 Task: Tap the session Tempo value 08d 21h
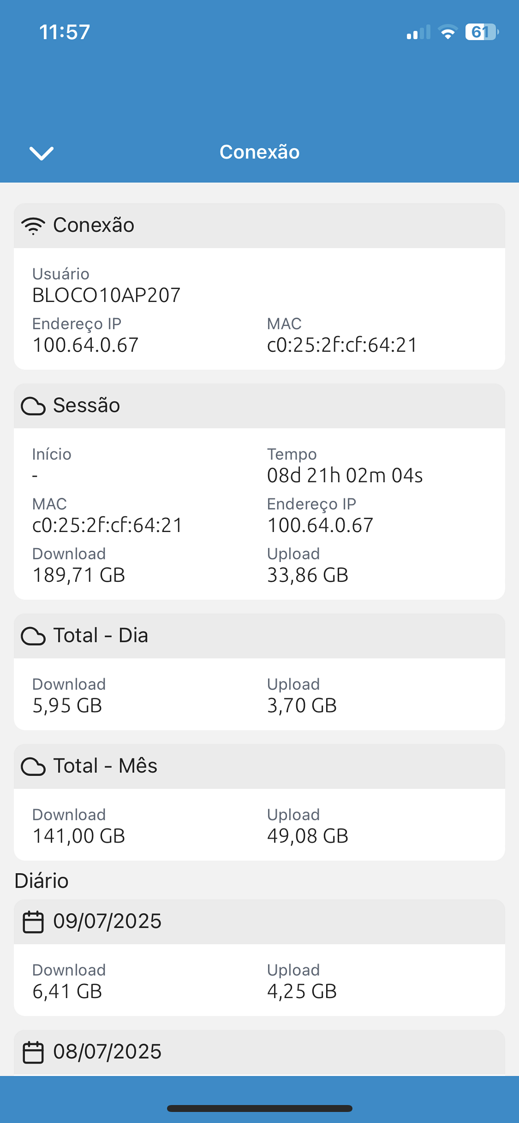345,475
